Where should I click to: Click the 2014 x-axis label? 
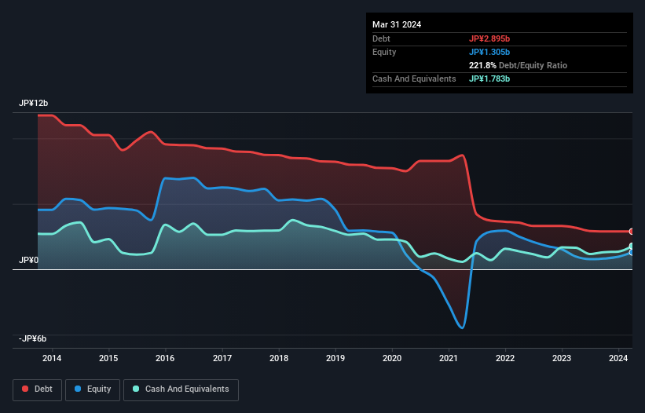[52, 358]
